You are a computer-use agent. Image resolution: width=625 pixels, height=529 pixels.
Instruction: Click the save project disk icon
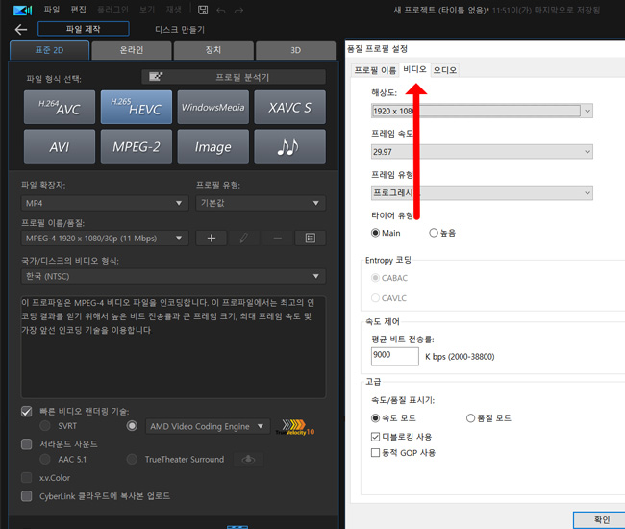point(203,10)
